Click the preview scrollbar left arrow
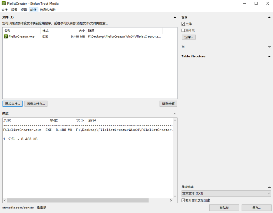This screenshot has width=273, height=213. (5, 200)
